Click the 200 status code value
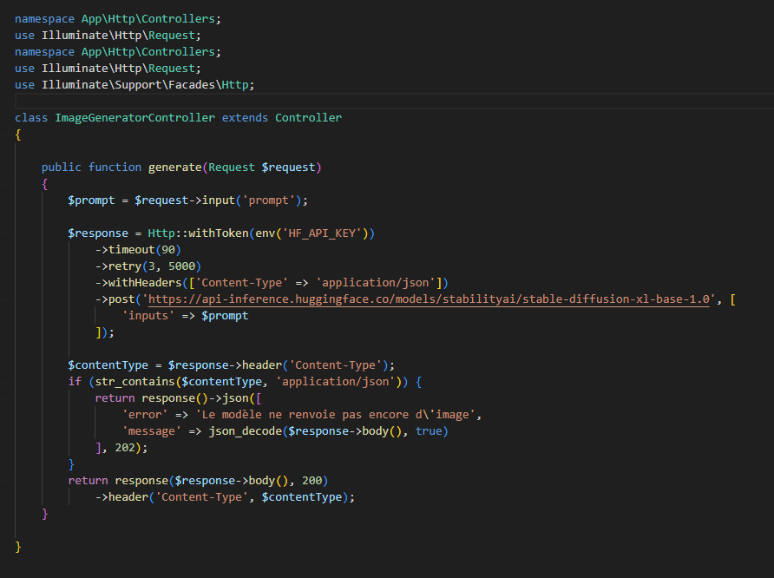 coord(312,481)
